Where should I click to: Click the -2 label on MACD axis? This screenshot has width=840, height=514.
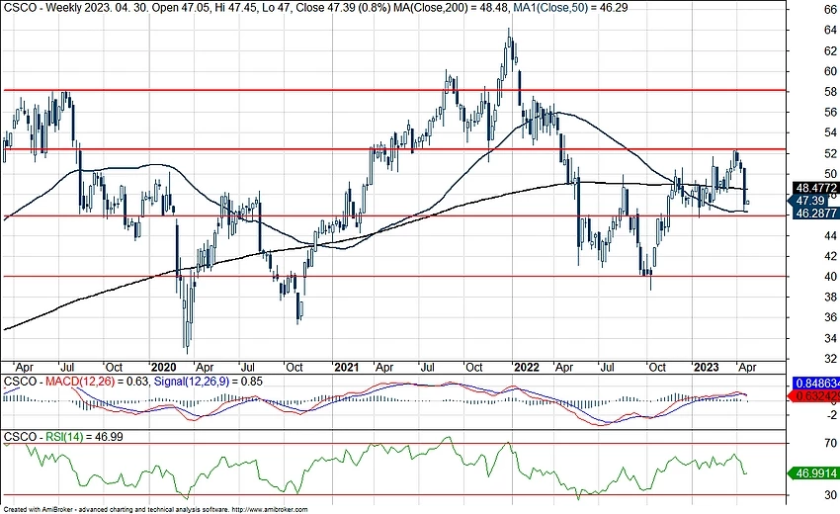tap(831, 415)
